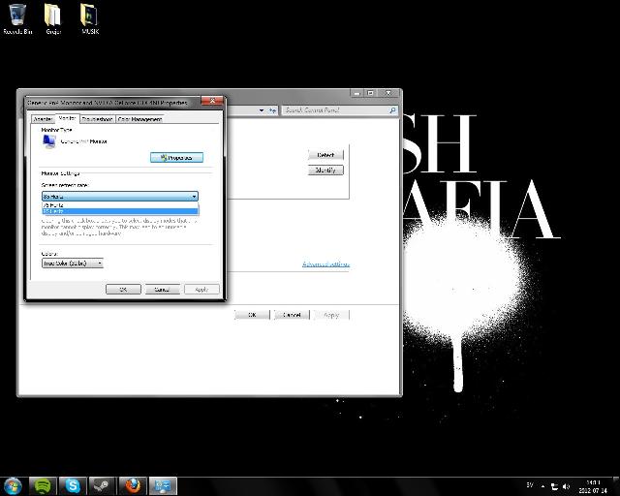Open Firefox from the taskbar
This screenshot has width=620, height=496.
click(x=133, y=486)
